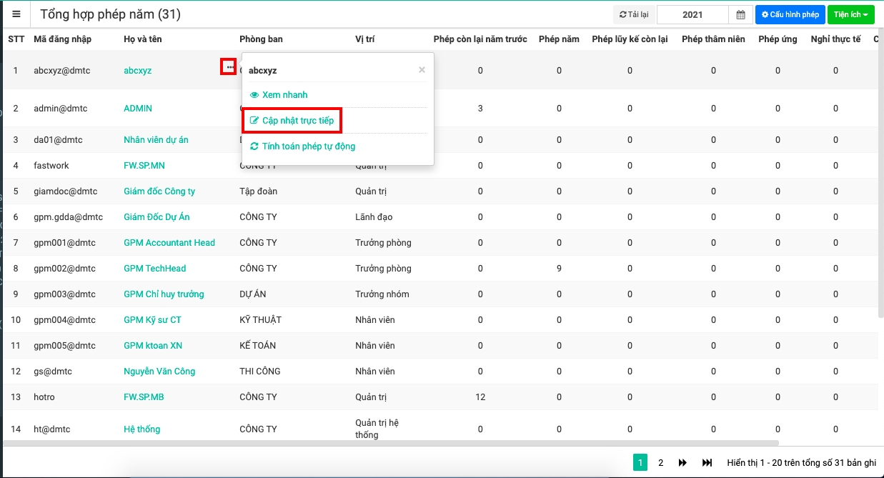This screenshot has height=478, width=884.
Task: Click Phép năm column header
Action: [559, 39]
